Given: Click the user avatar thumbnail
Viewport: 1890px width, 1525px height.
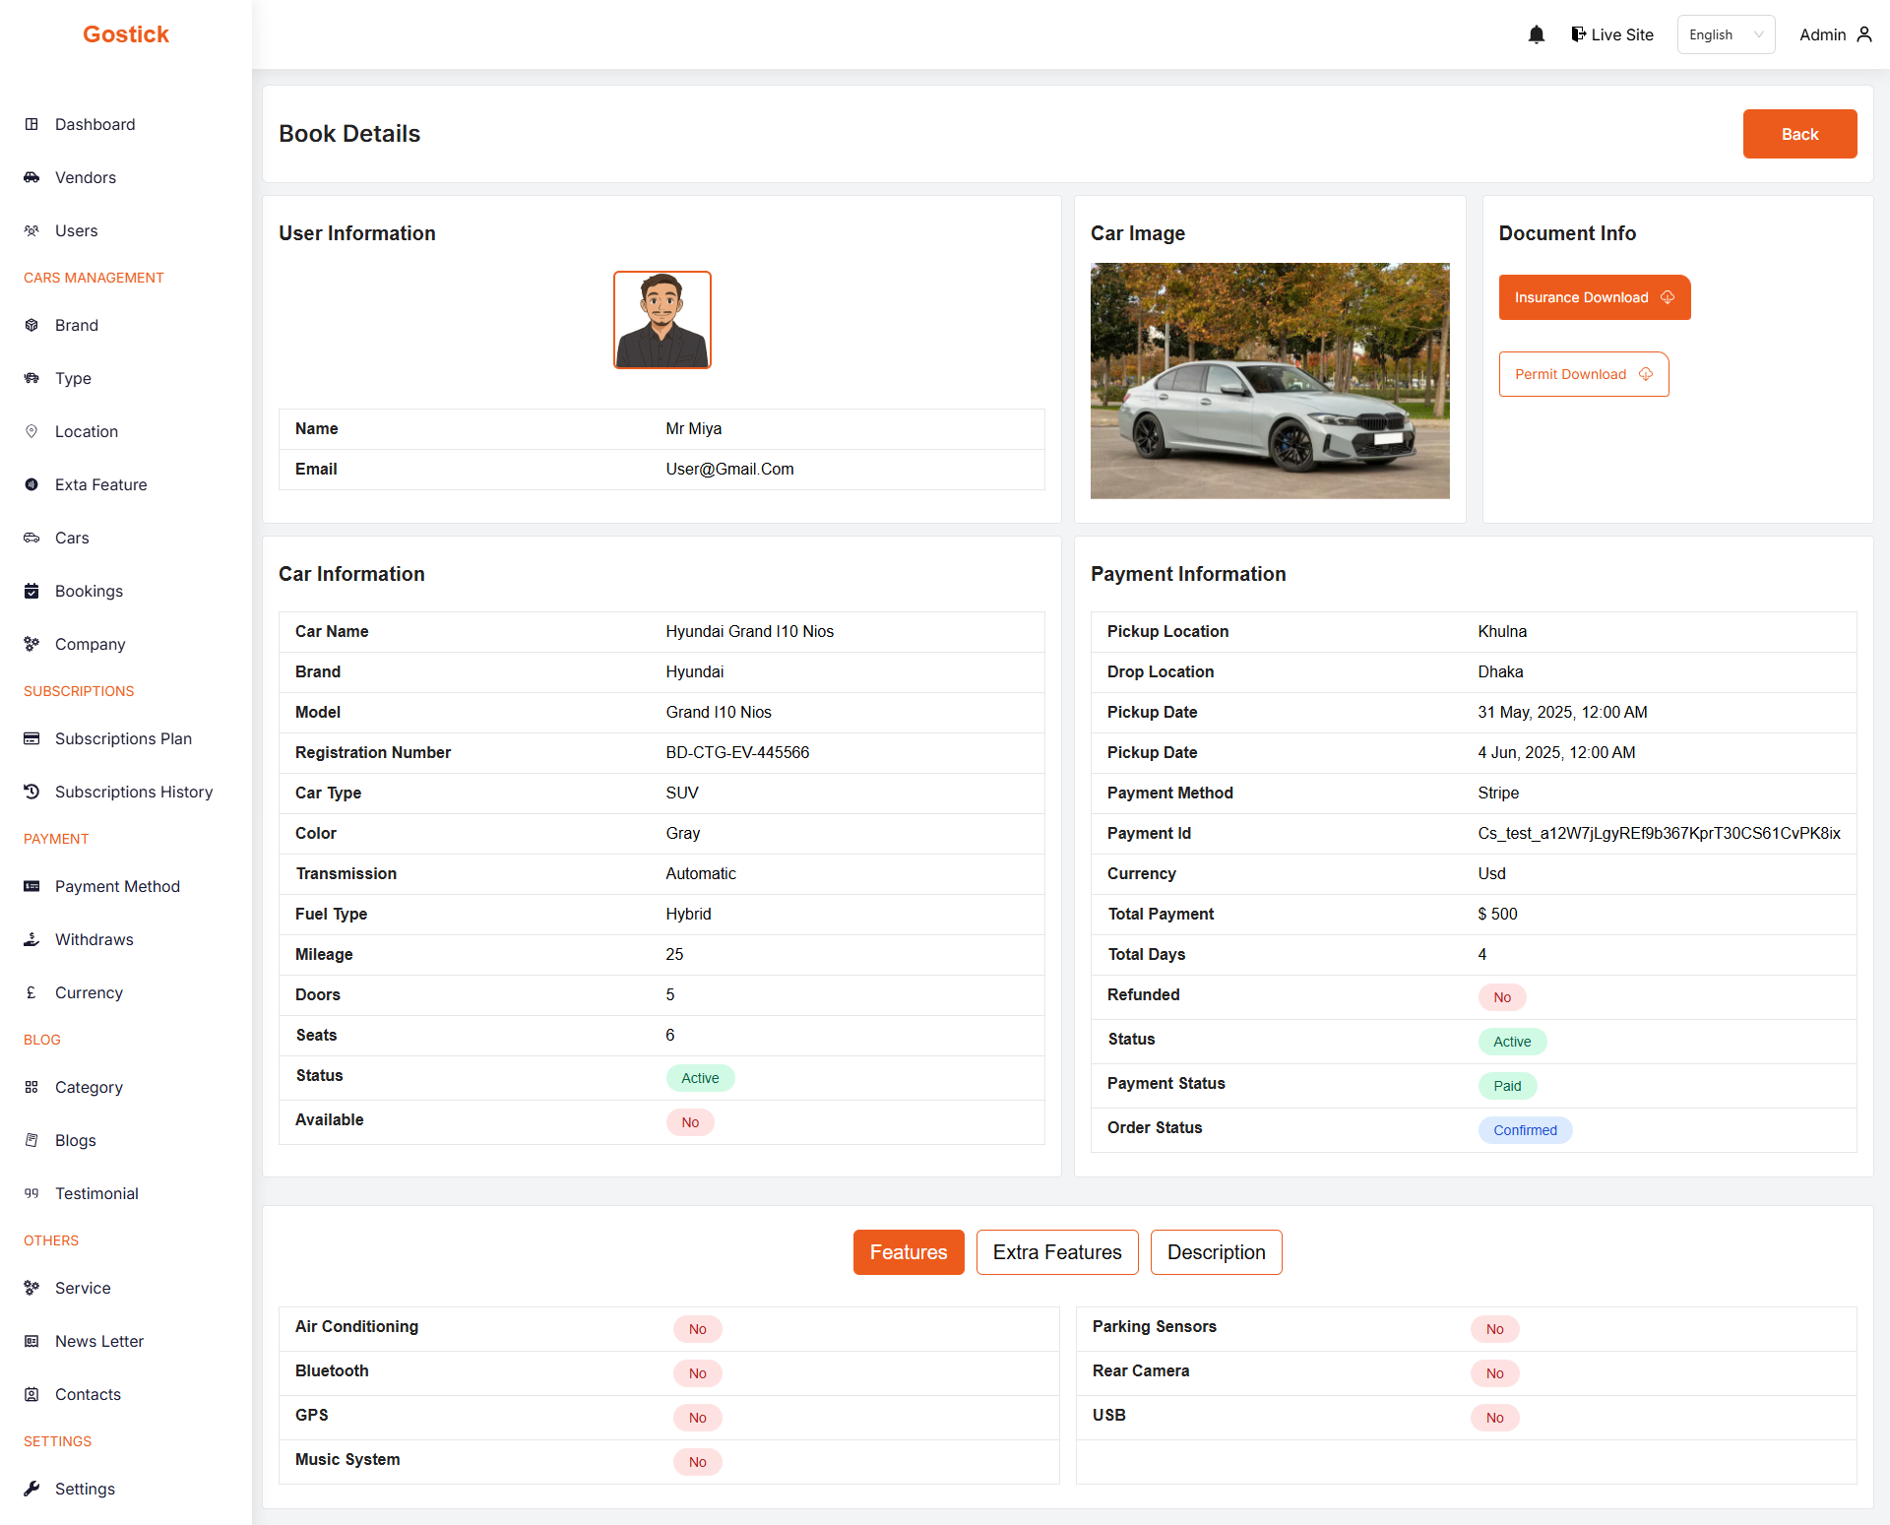Looking at the screenshot, I should click(661, 320).
